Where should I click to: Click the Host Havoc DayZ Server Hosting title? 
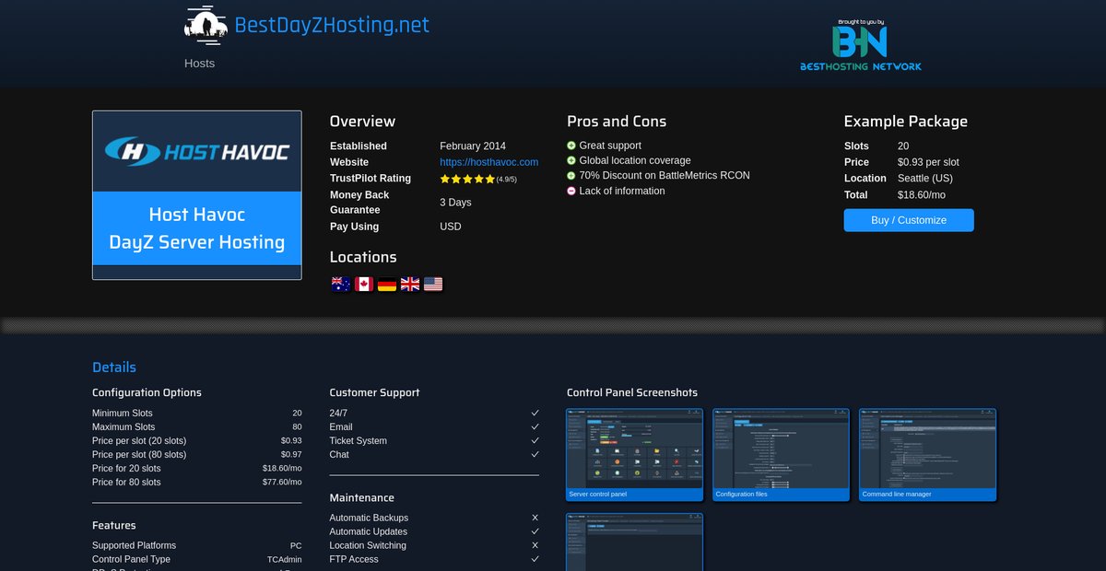197,228
